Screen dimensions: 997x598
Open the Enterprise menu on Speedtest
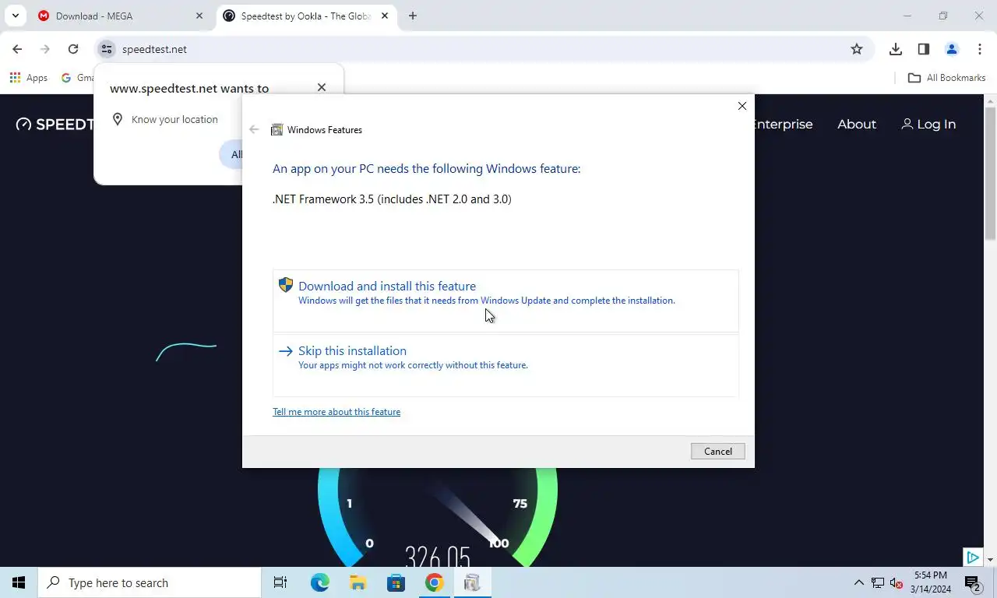pyautogui.click(x=783, y=125)
